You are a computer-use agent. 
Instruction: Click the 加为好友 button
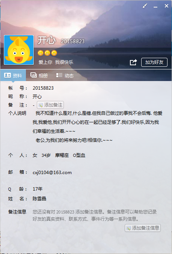(x=154, y=62)
